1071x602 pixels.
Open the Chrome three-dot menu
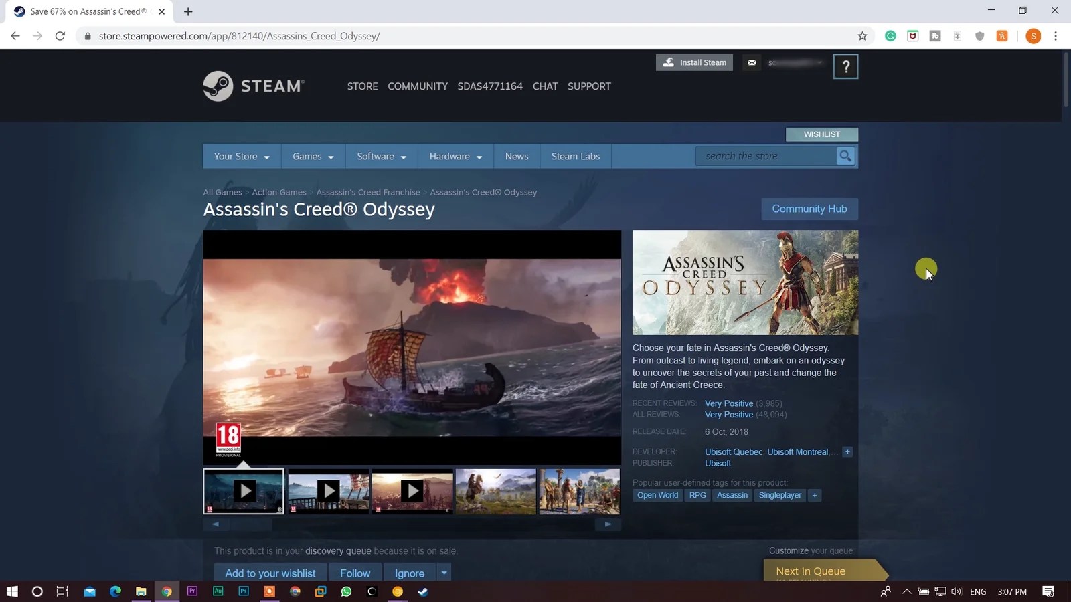pyautogui.click(x=1056, y=36)
